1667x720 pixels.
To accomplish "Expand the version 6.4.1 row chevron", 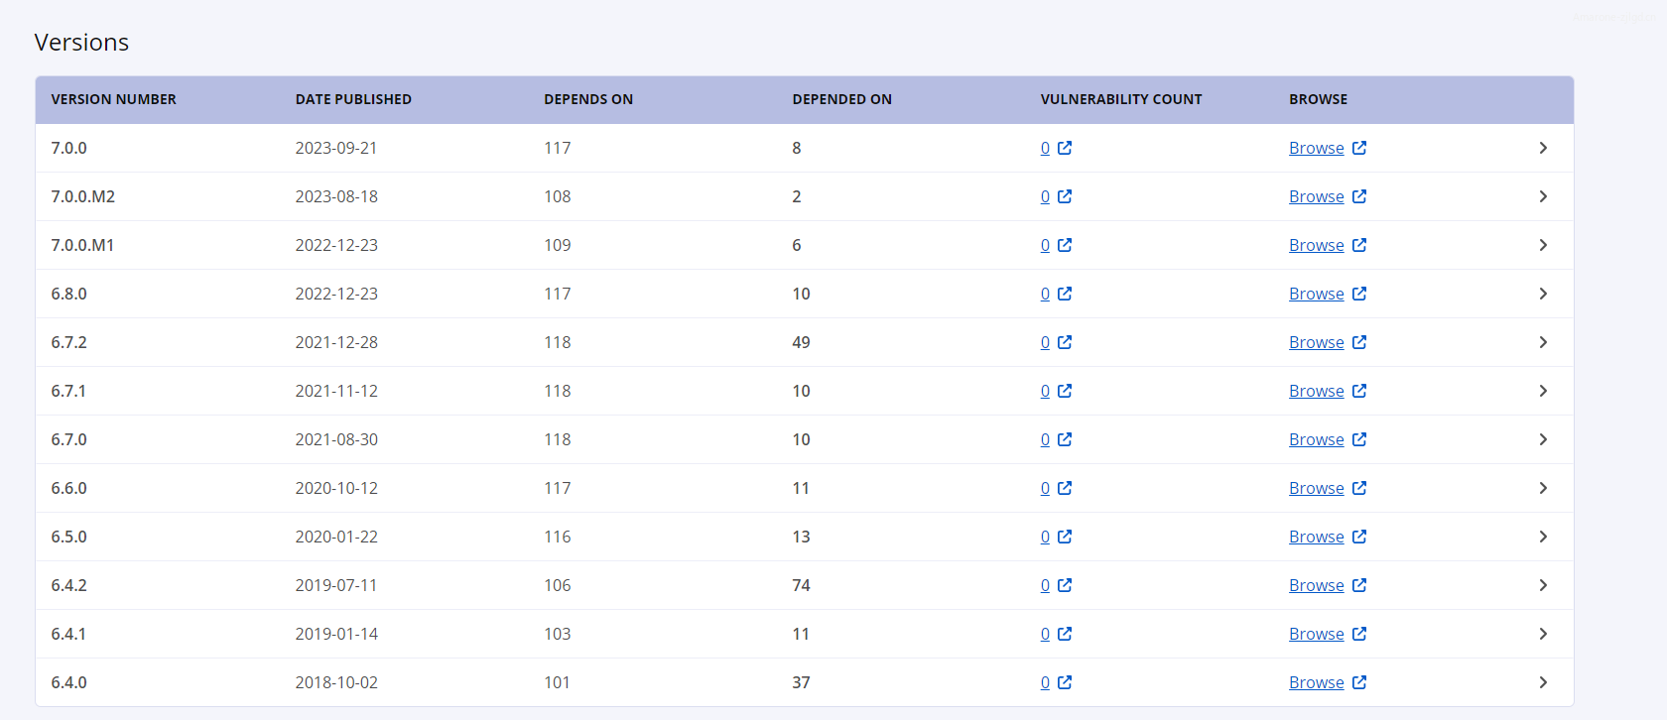I will pos(1543,634).
